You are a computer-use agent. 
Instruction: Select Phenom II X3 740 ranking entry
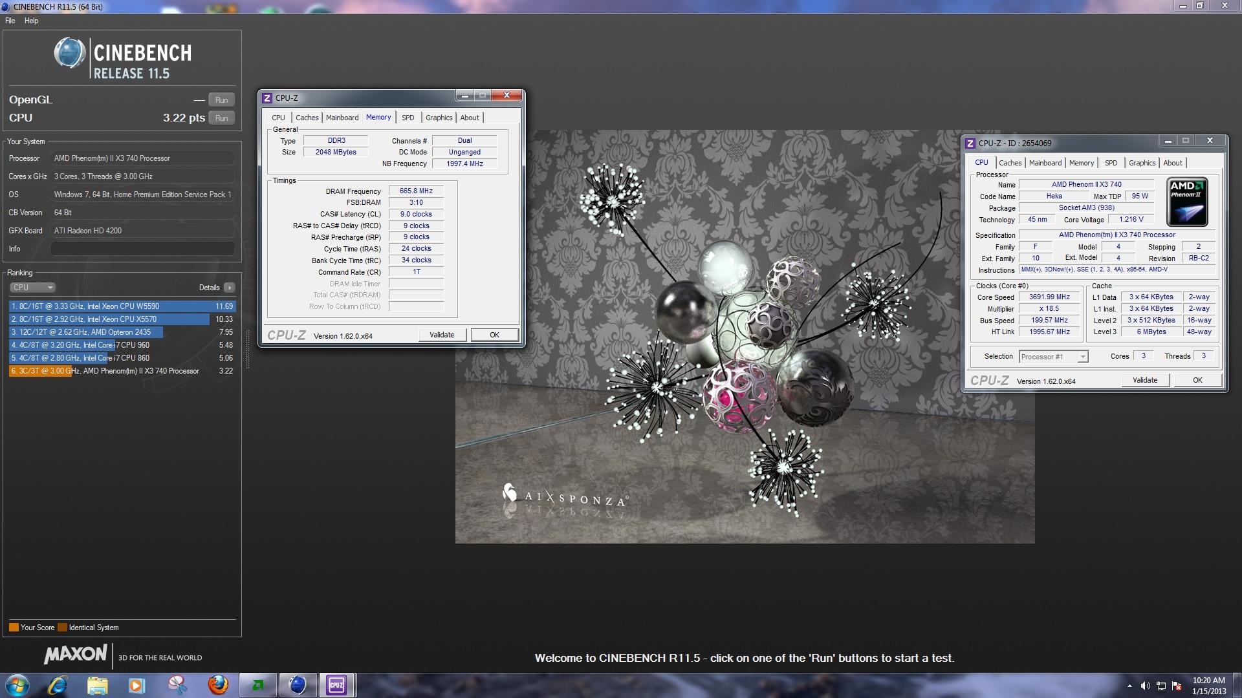(122, 371)
